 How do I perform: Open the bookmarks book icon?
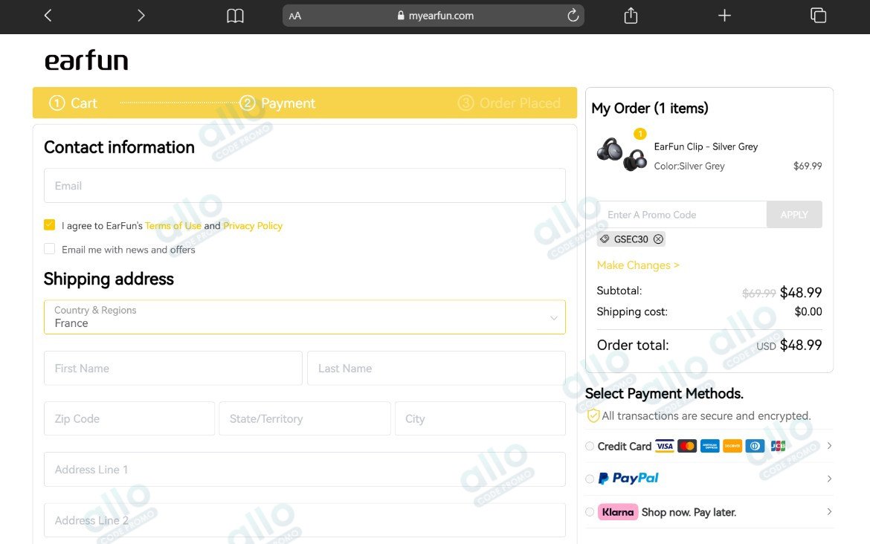point(235,16)
